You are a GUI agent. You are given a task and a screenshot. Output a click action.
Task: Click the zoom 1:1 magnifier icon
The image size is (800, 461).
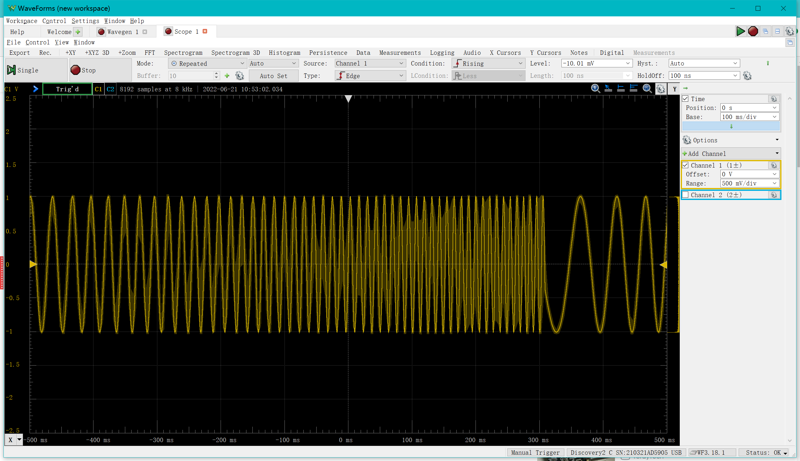pyautogui.click(x=595, y=89)
